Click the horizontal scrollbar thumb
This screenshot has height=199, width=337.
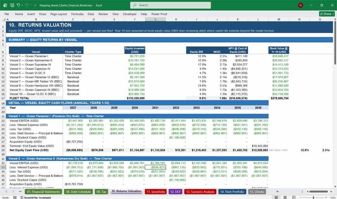point(318,192)
